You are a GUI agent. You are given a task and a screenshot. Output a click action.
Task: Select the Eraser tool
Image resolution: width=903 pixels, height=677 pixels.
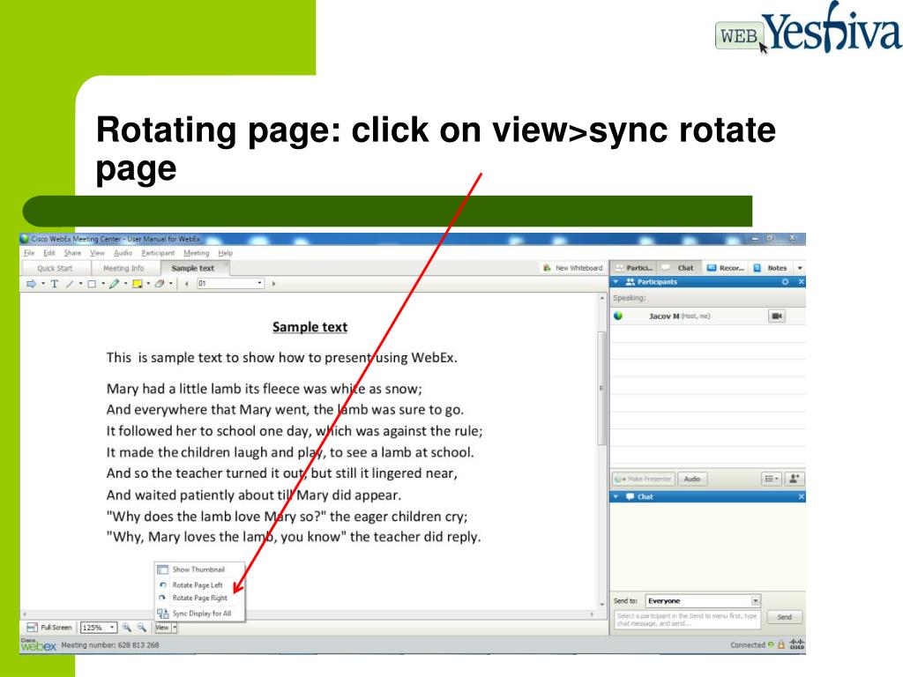pyautogui.click(x=160, y=283)
